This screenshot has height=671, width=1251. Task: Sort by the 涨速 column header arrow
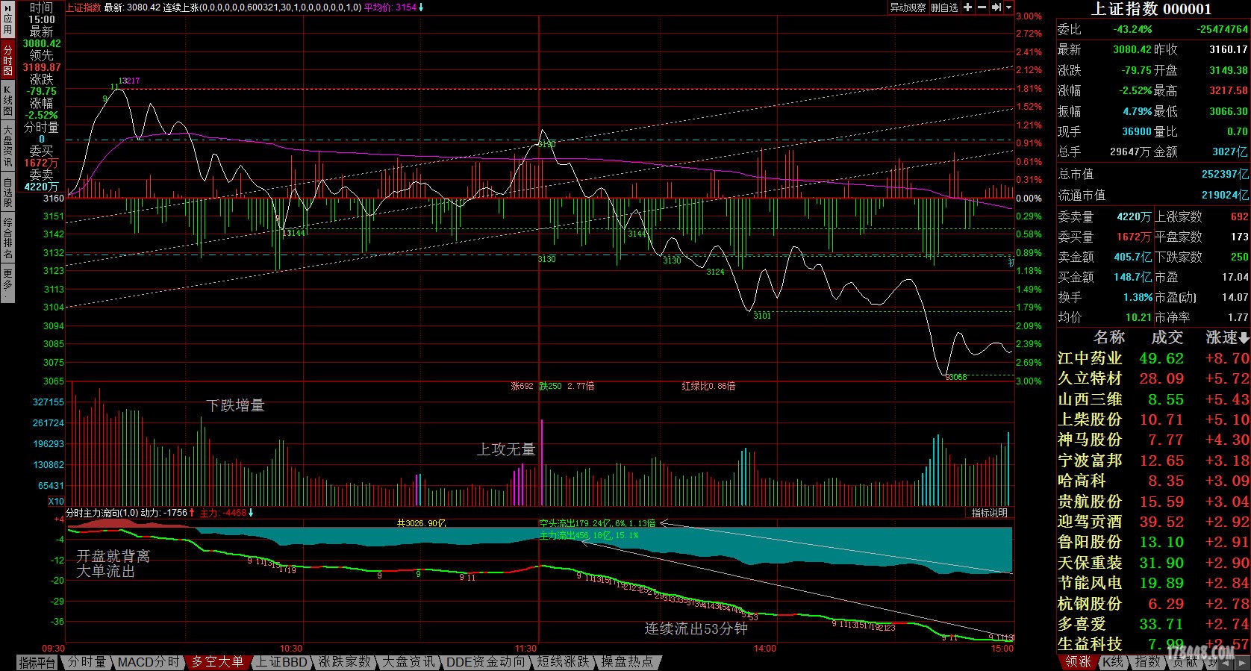click(1244, 338)
